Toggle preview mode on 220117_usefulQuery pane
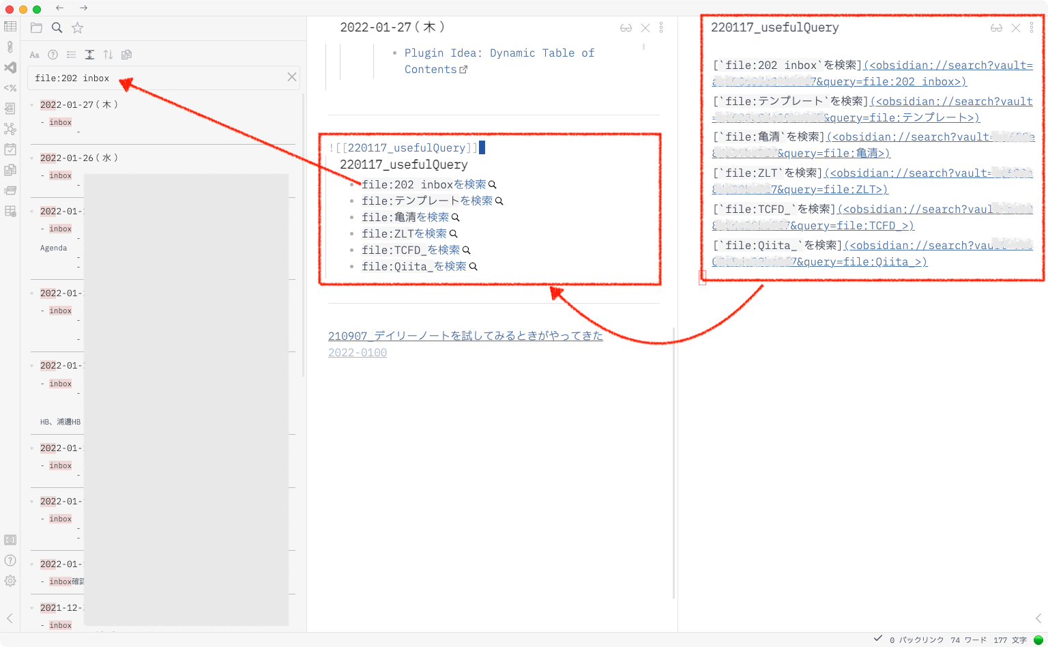This screenshot has height=647, width=1048. click(x=996, y=28)
